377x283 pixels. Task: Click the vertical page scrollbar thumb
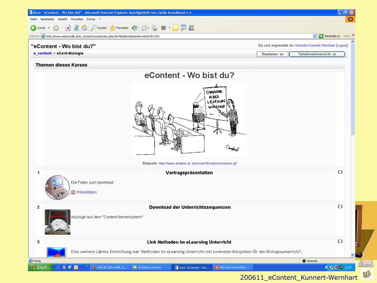click(x=353, y=90)
